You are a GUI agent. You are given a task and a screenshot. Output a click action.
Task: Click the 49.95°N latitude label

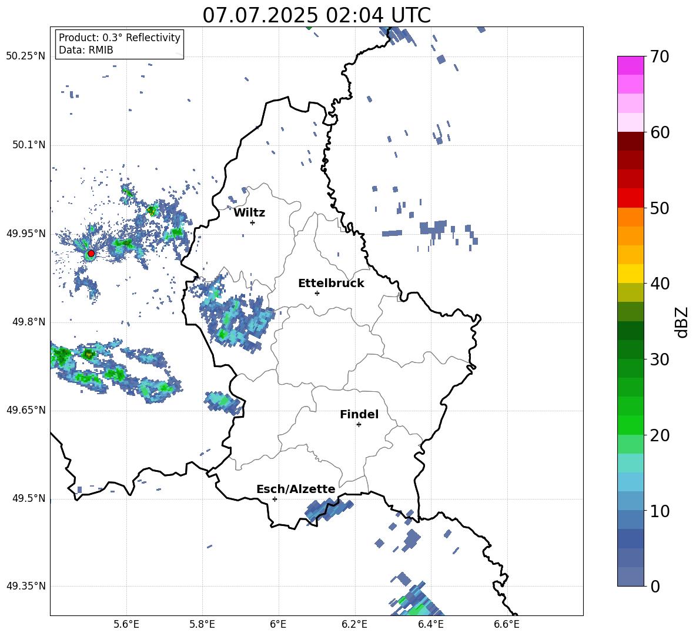click(26, 234)
